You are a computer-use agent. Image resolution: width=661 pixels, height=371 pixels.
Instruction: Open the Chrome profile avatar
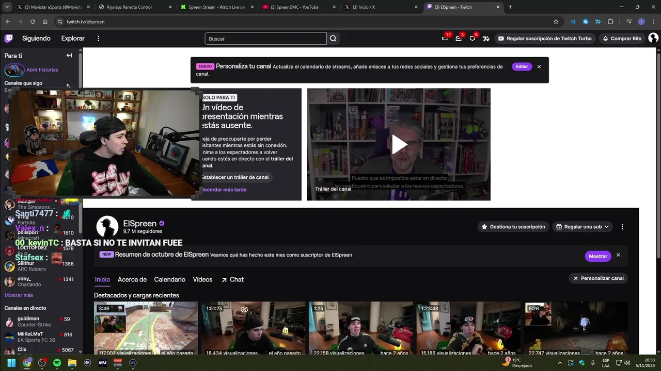tap(641, 22)
